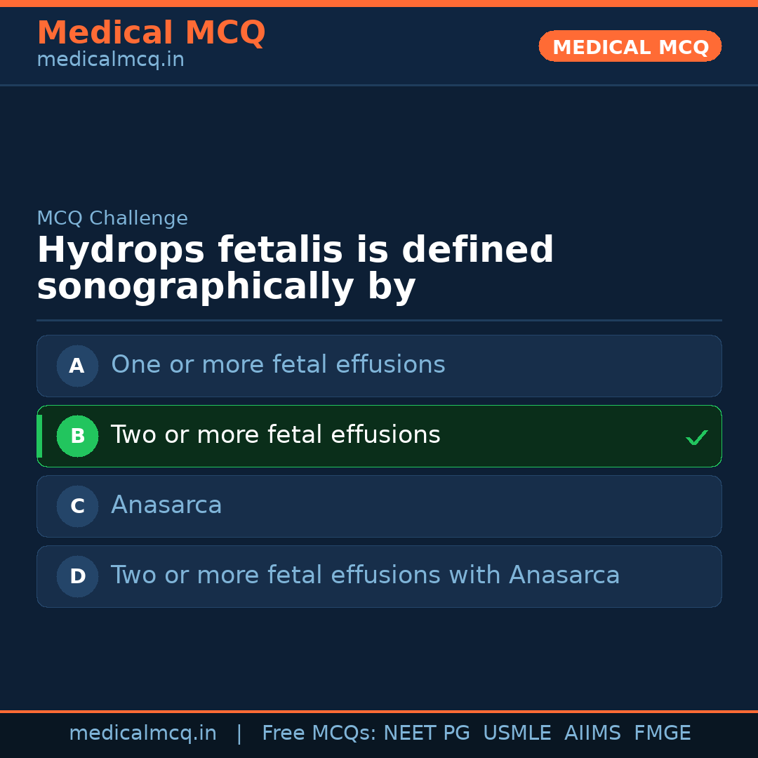
Task: Click the green B option badge
Action: 77,436
